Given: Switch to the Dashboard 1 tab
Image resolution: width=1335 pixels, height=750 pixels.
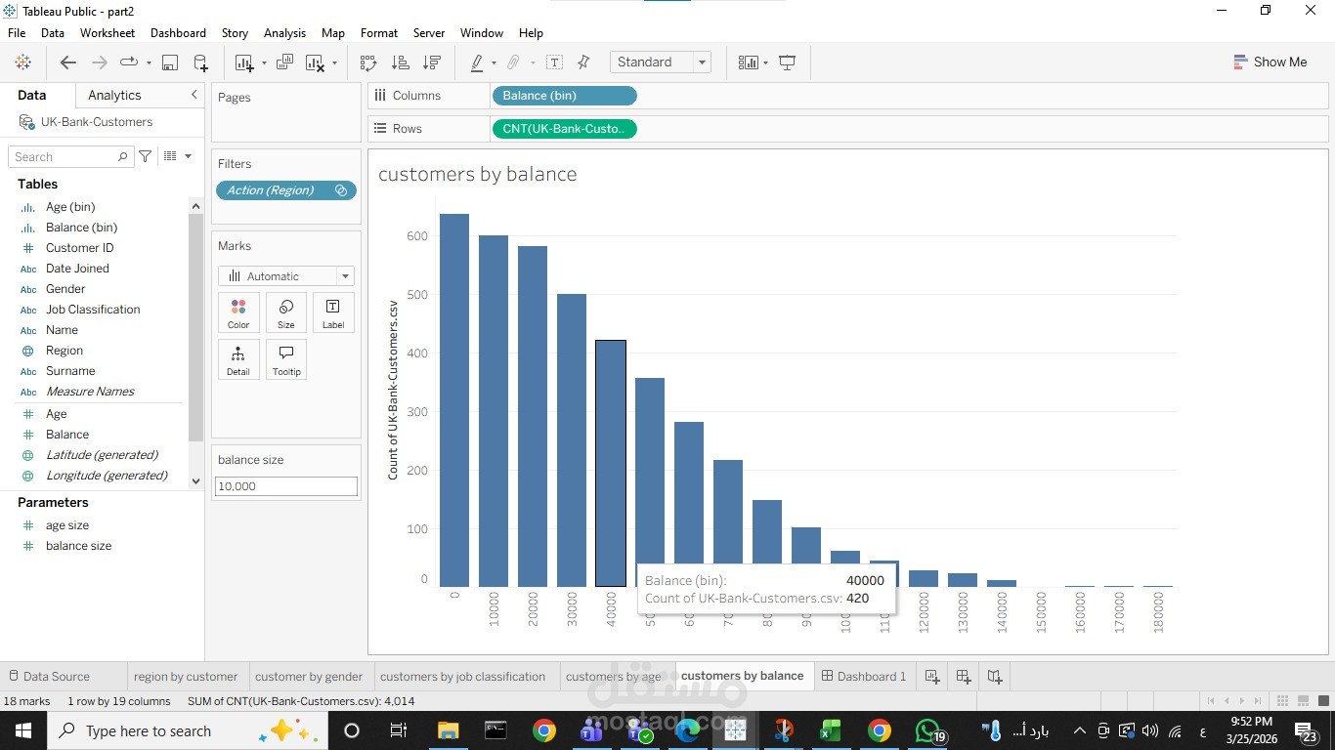Looking at the screenshot, I should click(x=864, y=676).
